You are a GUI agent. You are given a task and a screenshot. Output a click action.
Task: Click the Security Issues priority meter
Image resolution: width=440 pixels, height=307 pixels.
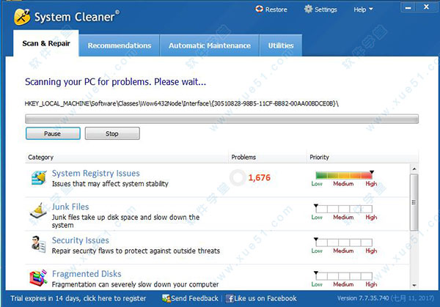coord(344,243)
